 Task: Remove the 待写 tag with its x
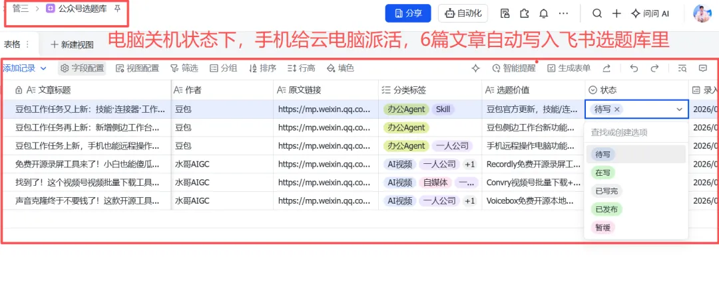point(616,109)
